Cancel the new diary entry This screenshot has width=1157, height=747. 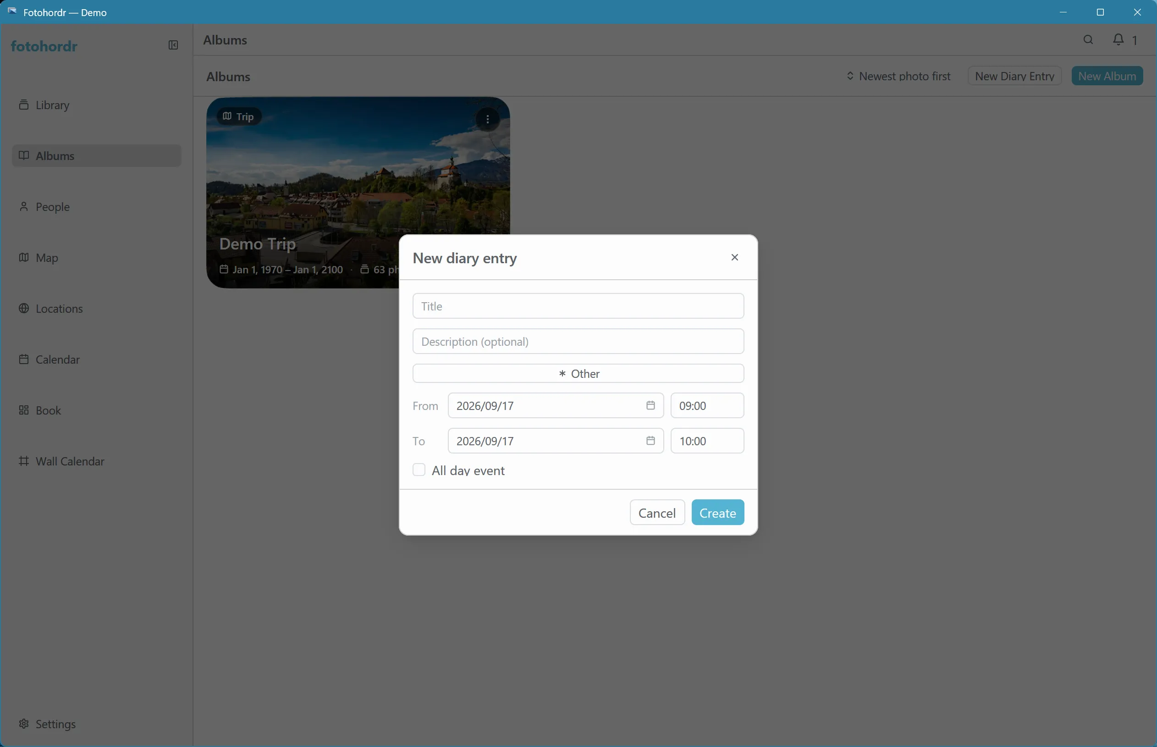657,513
